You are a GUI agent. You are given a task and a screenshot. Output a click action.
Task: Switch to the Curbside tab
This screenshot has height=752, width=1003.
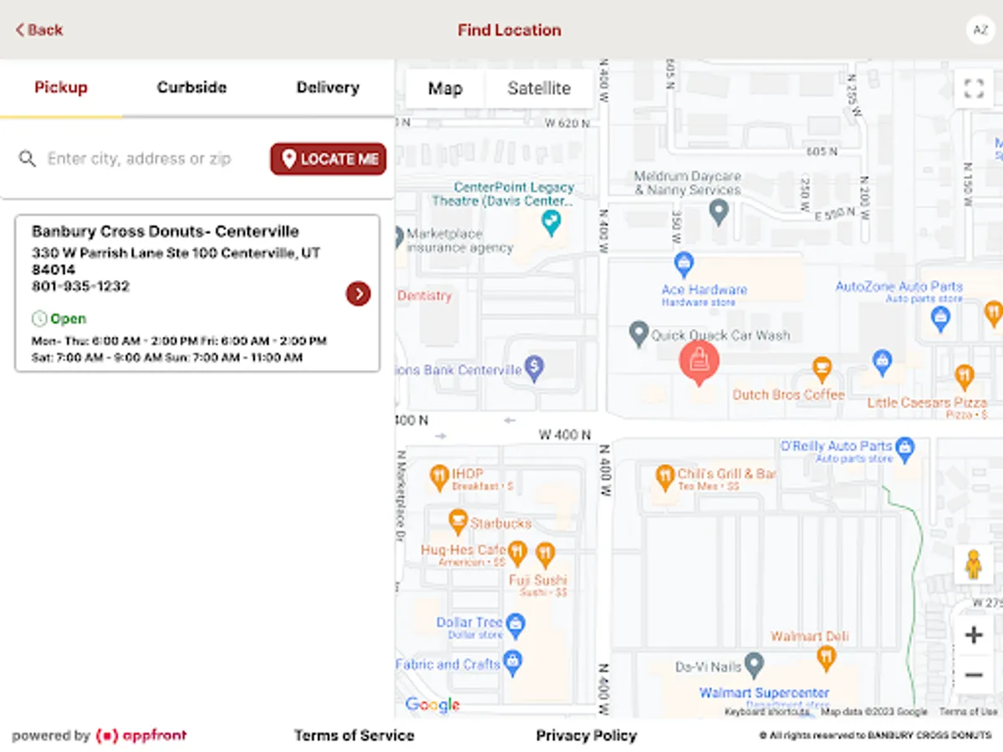[x=191, y=88]
